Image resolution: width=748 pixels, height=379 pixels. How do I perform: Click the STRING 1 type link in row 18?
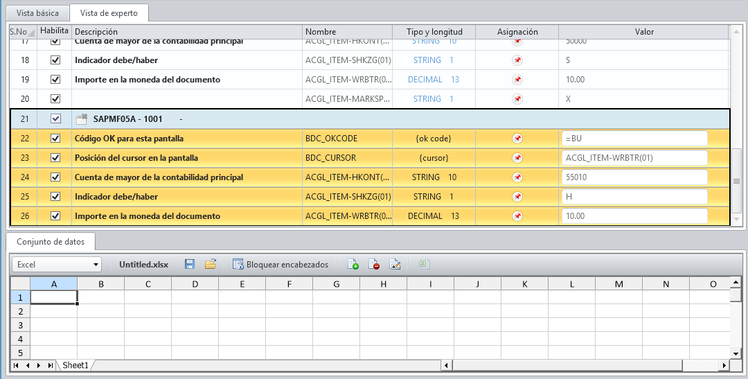[433, 60]
